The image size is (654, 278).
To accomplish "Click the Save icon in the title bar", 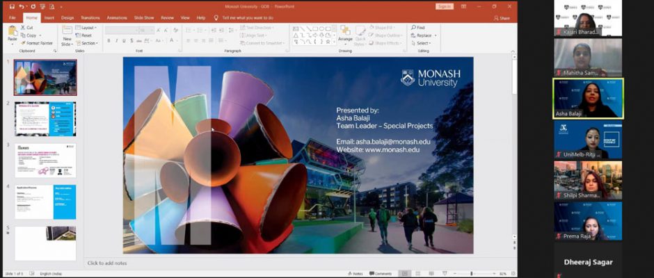I will 12,6.
